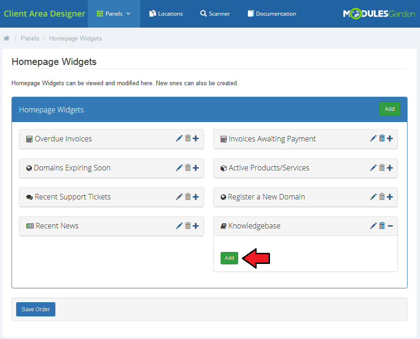
Task: Edit the Register a New Domain widget
Action: pyautogui.click(x=373, y=197)
